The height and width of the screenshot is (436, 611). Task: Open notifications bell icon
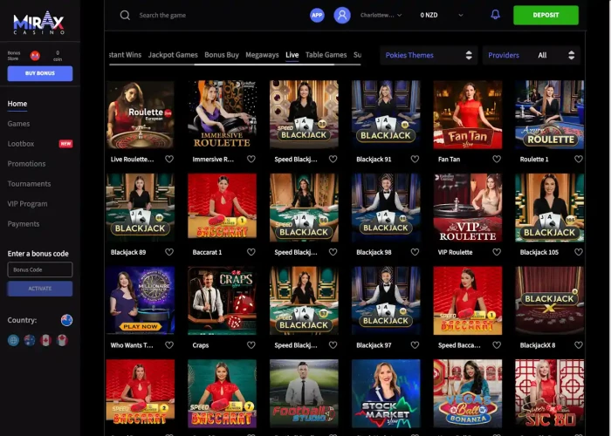click(x=495, y=15)
